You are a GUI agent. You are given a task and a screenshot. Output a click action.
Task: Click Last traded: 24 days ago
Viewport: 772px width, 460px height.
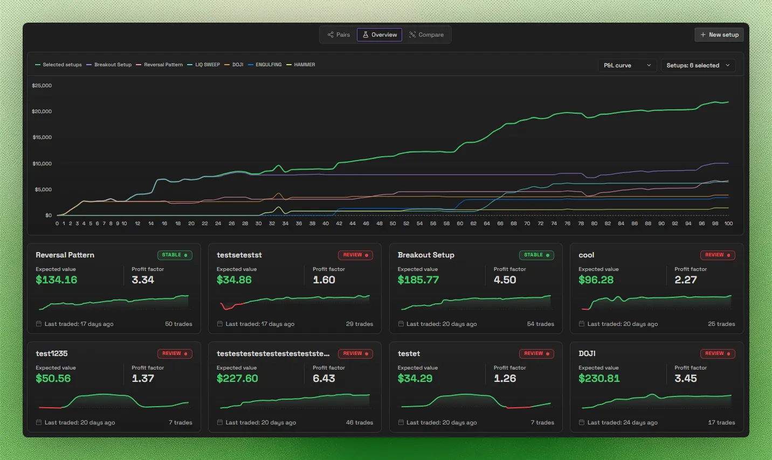coord(623,423)
